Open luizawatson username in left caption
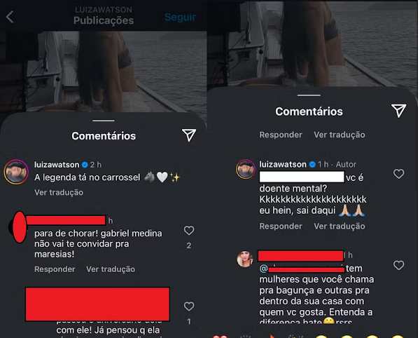The image size is (420, 338). (57, 164)
